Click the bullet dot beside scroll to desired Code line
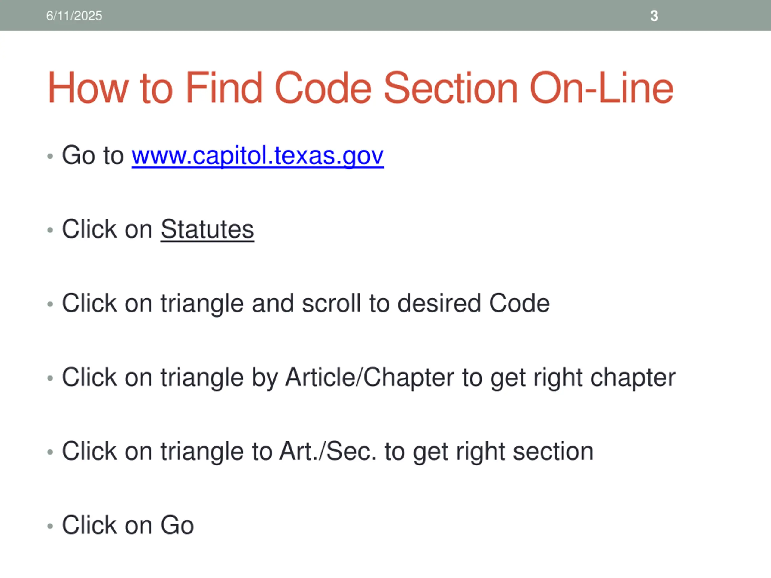Image resolution: width=771 pixels, height=578 pixels. [50, 304]
